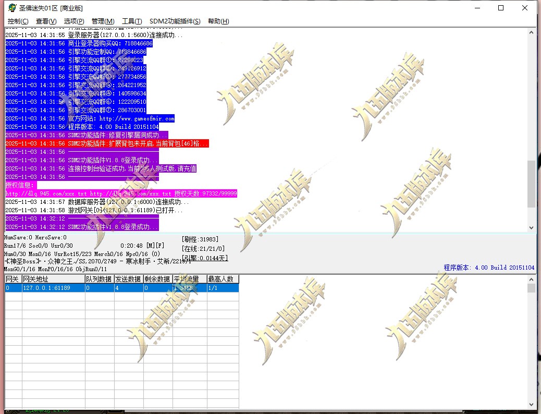Open the 控制(C) menu
This screenshot has height=414, width=541.
[18, 21]
